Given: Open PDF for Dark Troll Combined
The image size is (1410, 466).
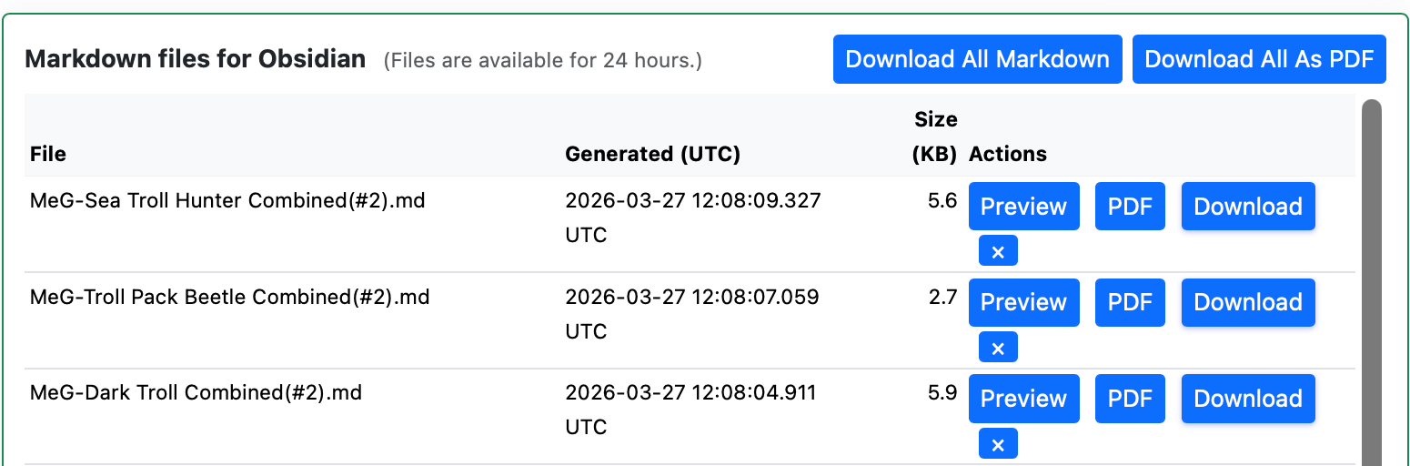Looking at the screenshot, I should [x=1130, y=399].
